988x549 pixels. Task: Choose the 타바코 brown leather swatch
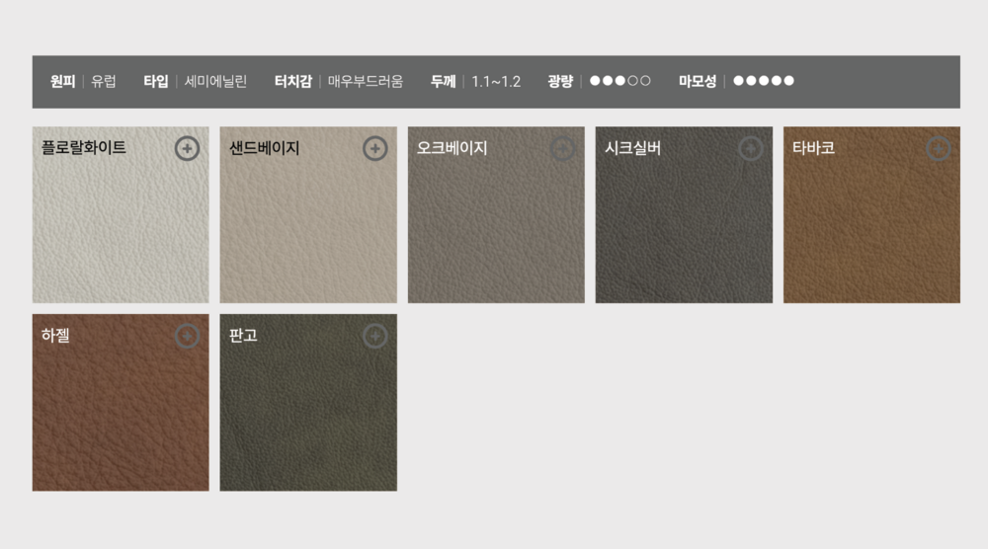pos(871,227)
